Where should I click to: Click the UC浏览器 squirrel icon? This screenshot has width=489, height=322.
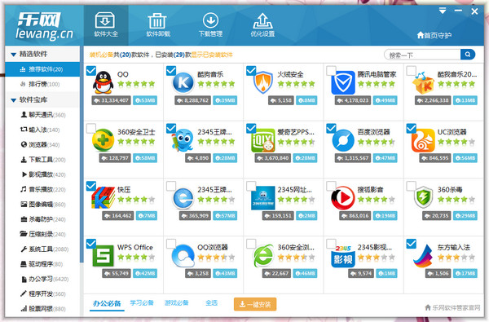tap(423, 140)
